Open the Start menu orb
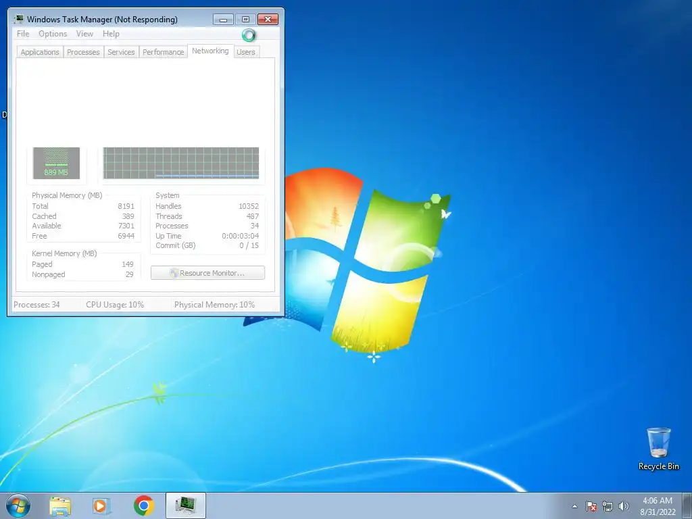 (18, 505)
